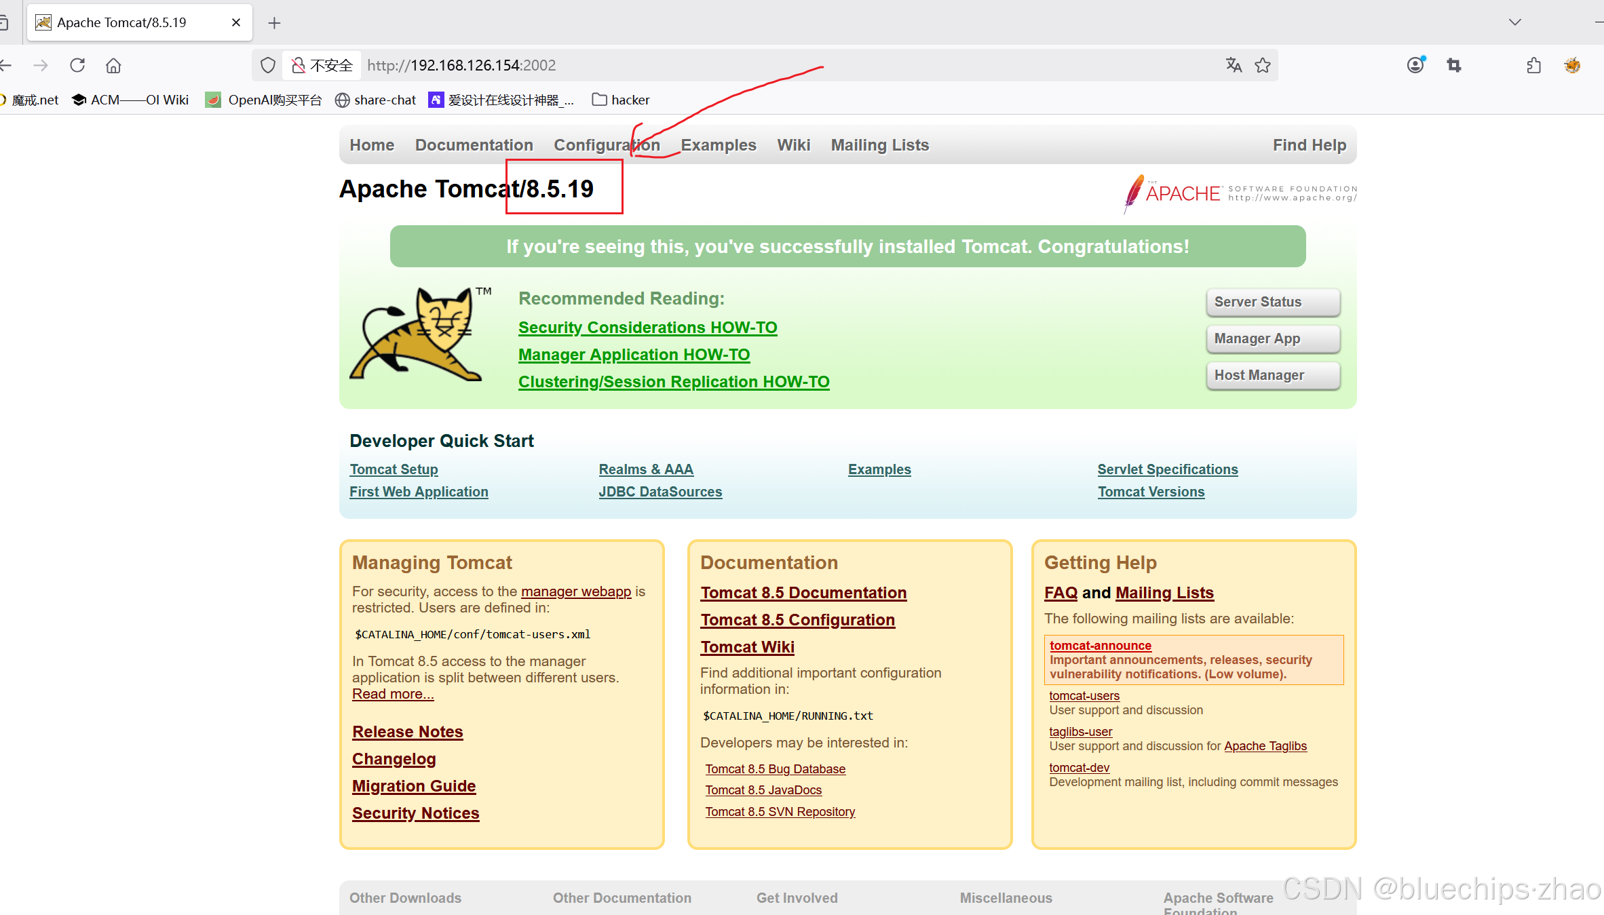Image resolution: width=1604 pixels, height=915 pixels.
Task: Click the screenshot crop icon
Action: pyautogui.click(x=1453, y=65)
